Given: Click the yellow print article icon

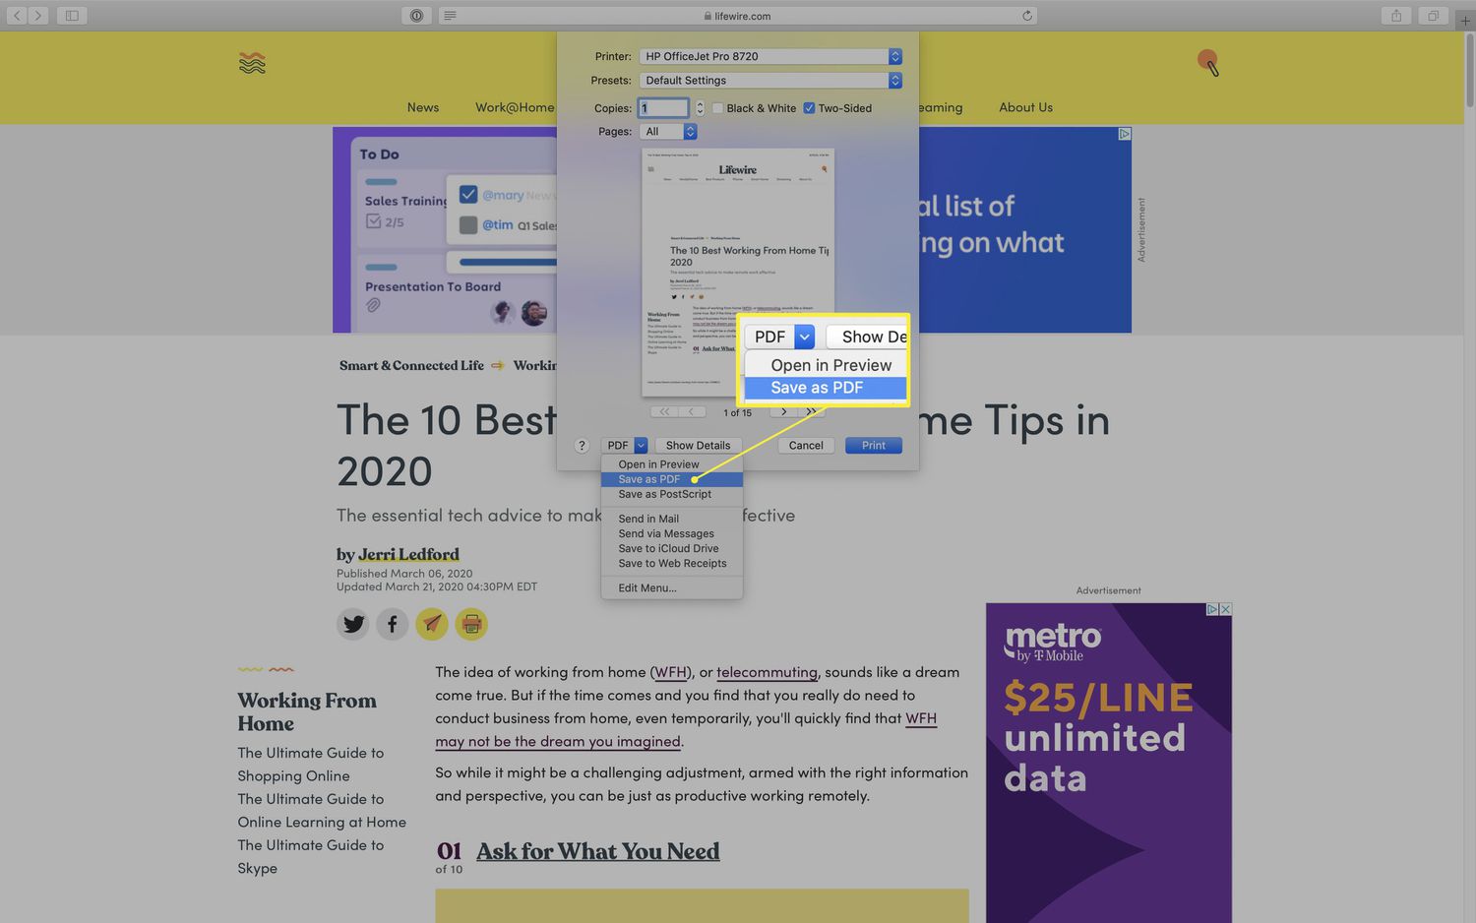Looking at the screenshot, I should (471, 624).
